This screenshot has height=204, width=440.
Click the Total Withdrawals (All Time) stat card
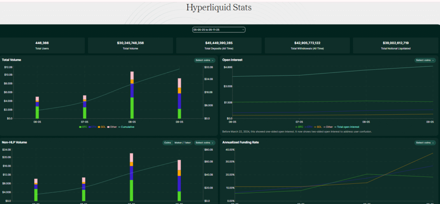(x=307, y=46)
